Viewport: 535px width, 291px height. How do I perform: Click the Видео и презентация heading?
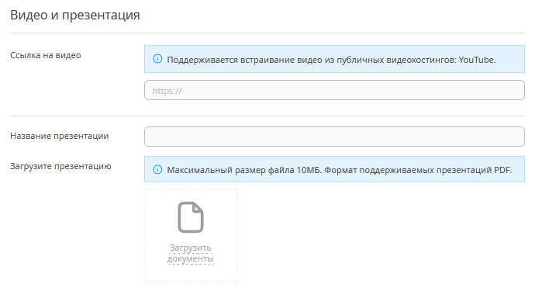75,15
